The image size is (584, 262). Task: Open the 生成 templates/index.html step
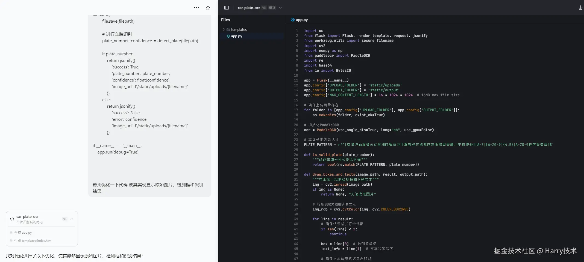(33, 241)
